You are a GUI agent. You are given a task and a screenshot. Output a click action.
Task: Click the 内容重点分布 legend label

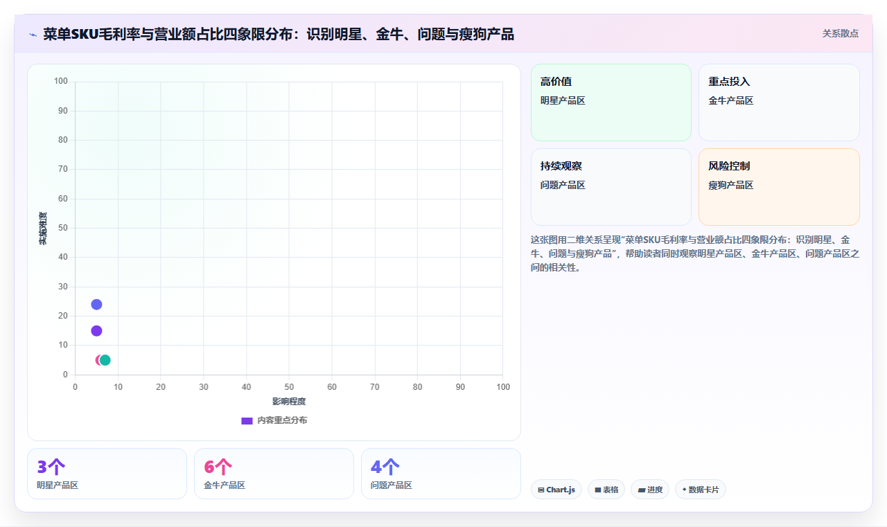pos(282,420)
